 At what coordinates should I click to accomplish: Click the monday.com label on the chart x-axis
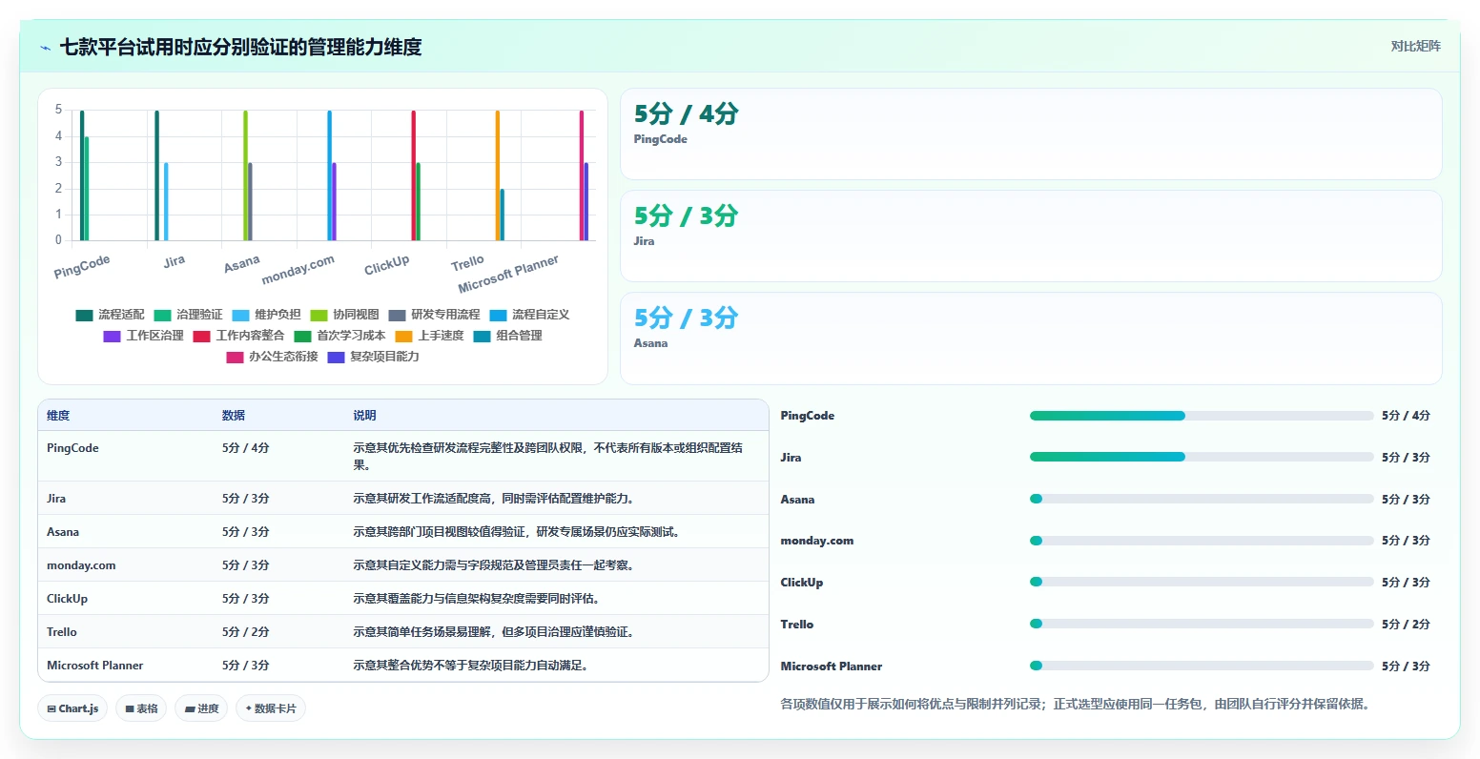coord(298,270)
